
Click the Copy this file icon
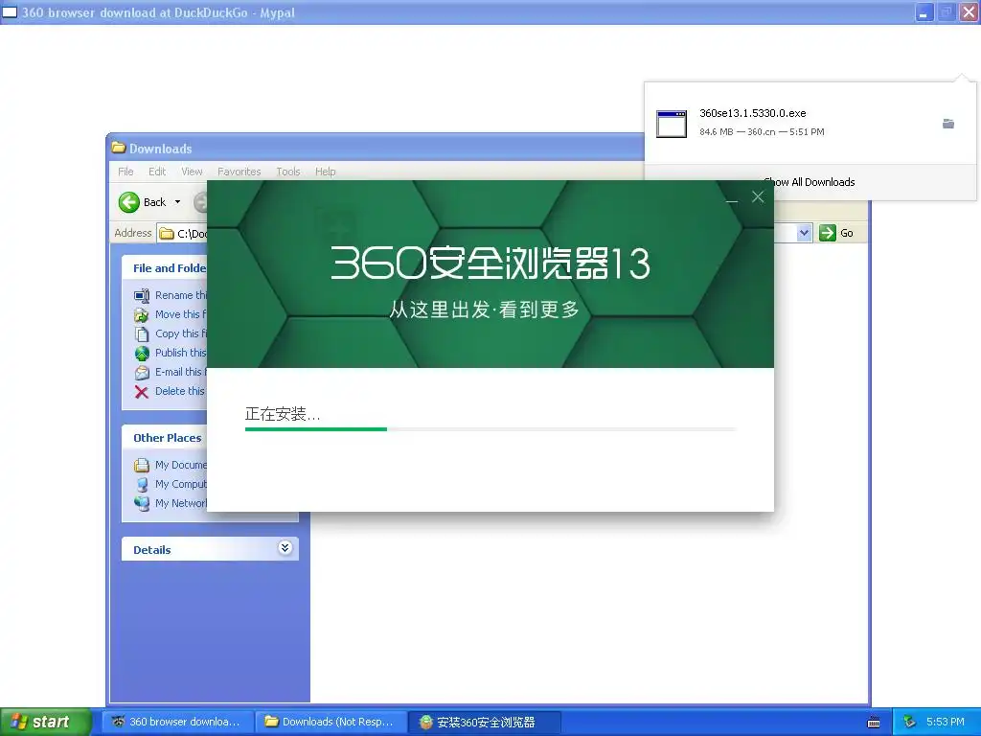[142, 334]
